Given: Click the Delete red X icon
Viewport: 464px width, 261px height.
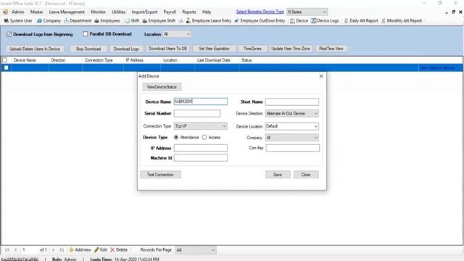Looking at the screenshot, I should click(x=112, y=249).
